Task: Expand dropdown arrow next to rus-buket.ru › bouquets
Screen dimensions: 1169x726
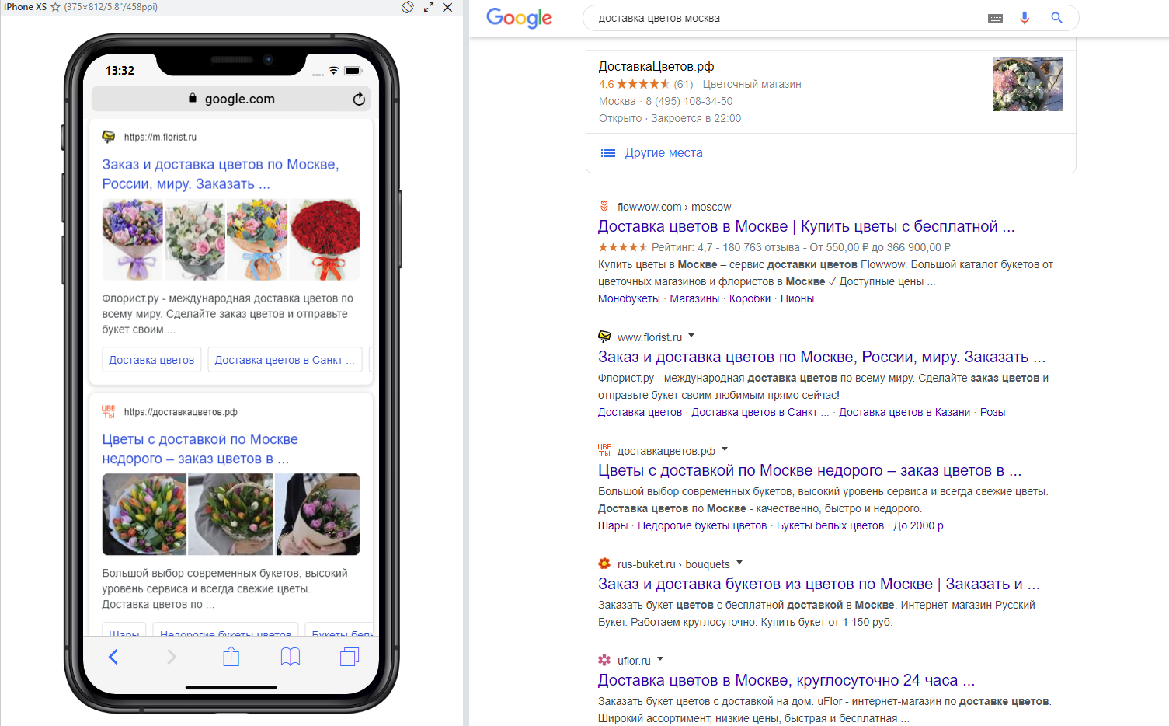Action: pyautogui.click(x=739, y=563)
